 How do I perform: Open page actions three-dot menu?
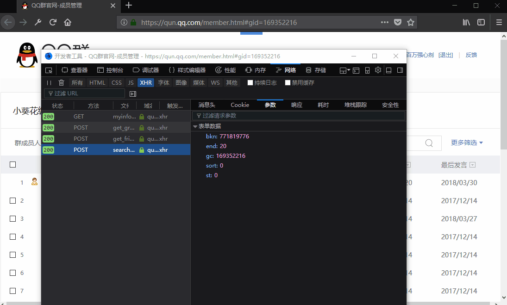coord(384,22)
